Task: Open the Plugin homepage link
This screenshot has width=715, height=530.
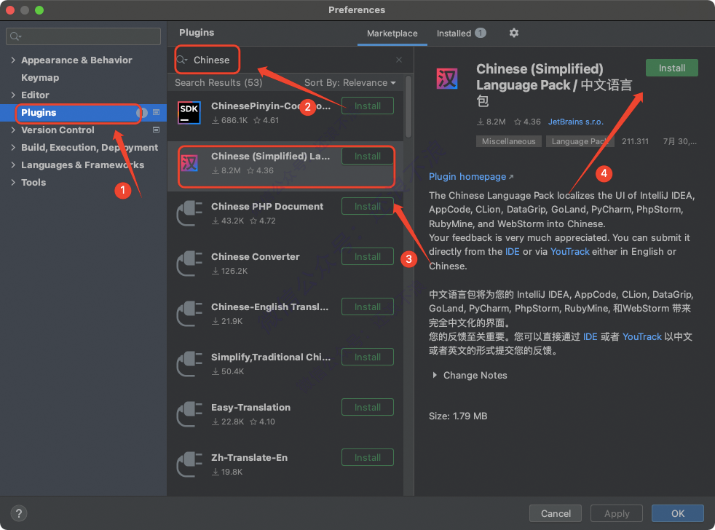Action: pos(467,177)
